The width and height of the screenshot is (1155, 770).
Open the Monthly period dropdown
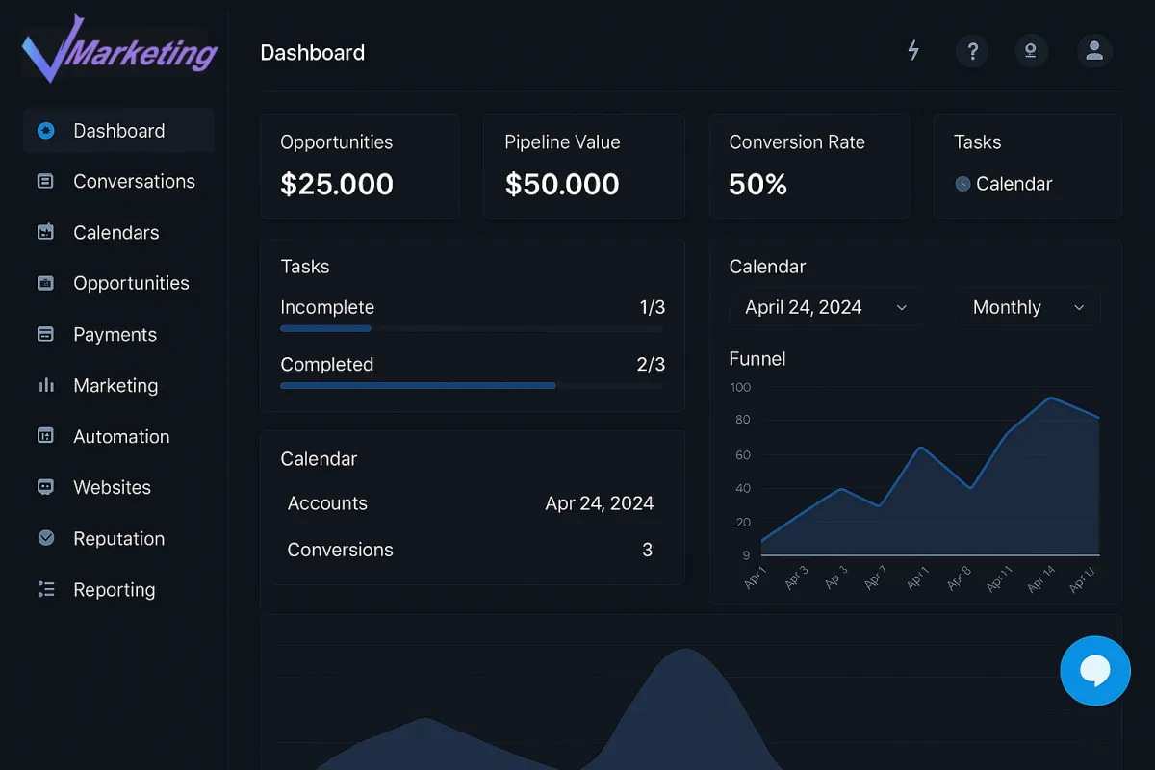click(1029, 307)
